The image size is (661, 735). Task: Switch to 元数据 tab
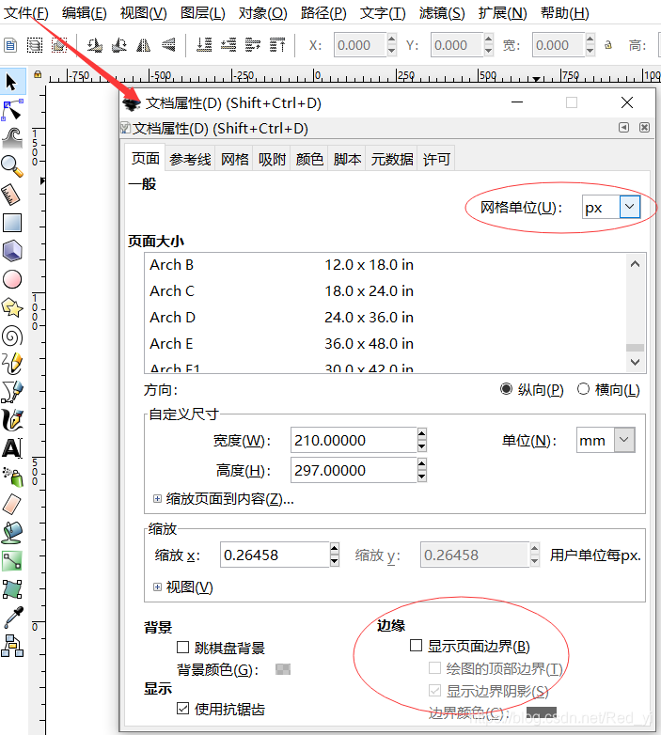click(392, 159)
